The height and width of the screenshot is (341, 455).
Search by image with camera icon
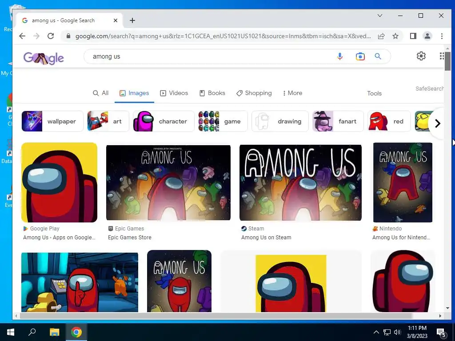(360, 56)
